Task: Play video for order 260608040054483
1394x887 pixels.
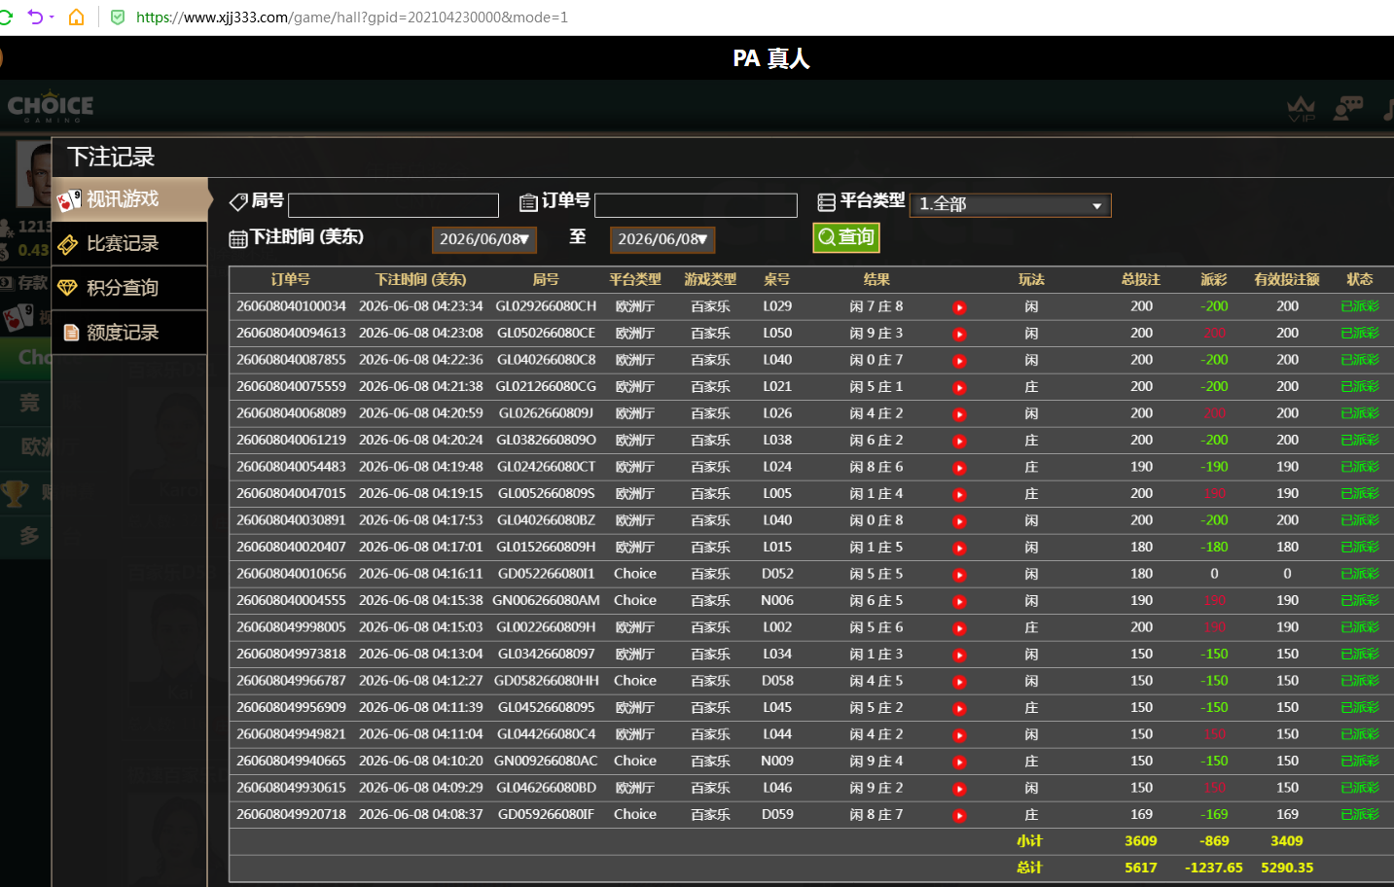Action: click(x=959, y=468)
